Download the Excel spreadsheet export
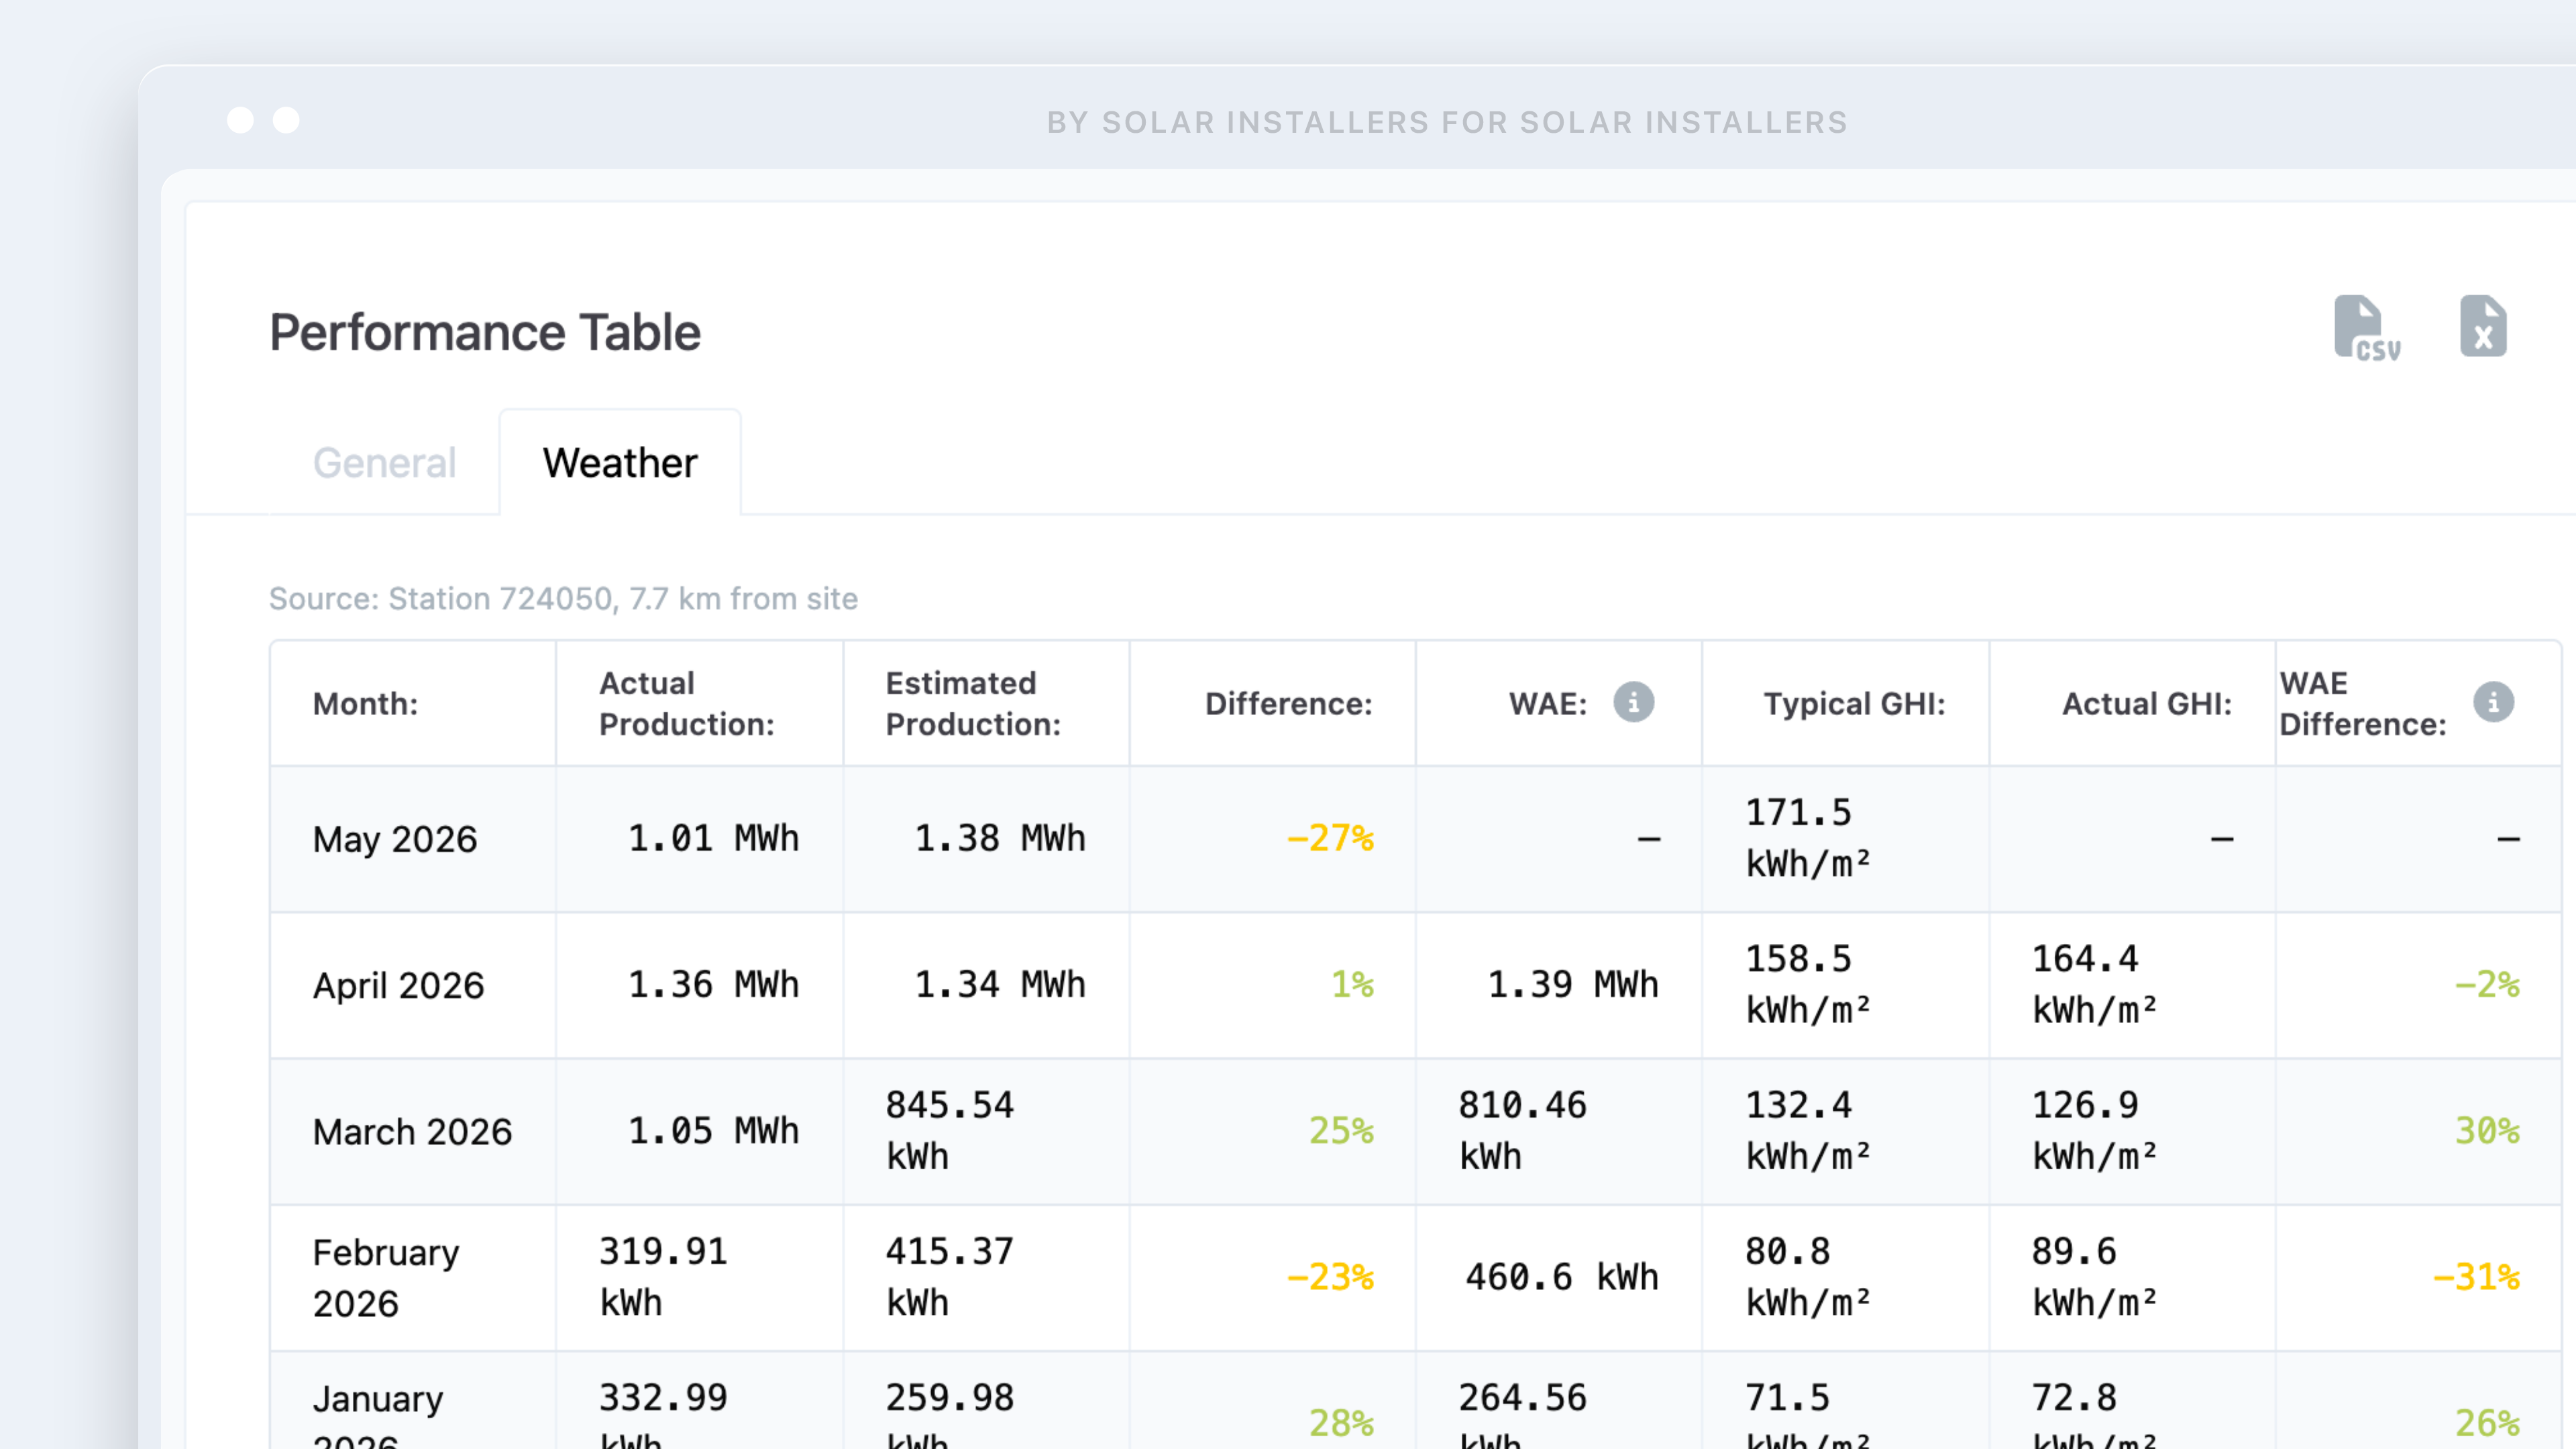The width and height of the screenshot is (2576, 1449). (2483, 326)
